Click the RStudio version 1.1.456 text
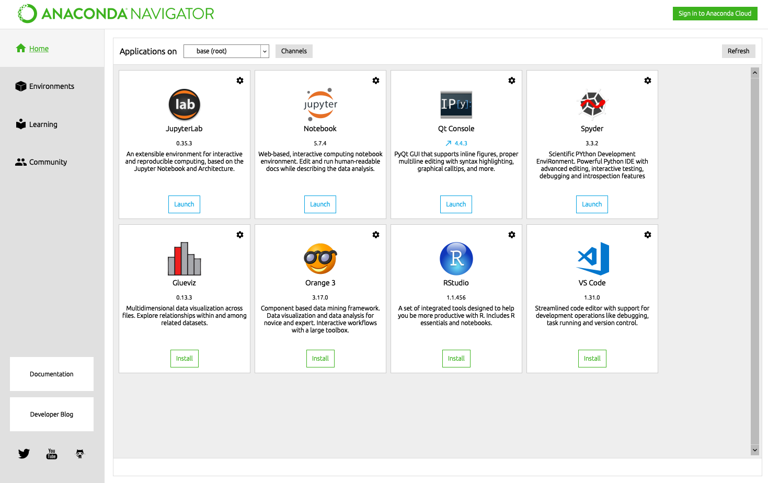The image size is (768, 483). point(456,297)
